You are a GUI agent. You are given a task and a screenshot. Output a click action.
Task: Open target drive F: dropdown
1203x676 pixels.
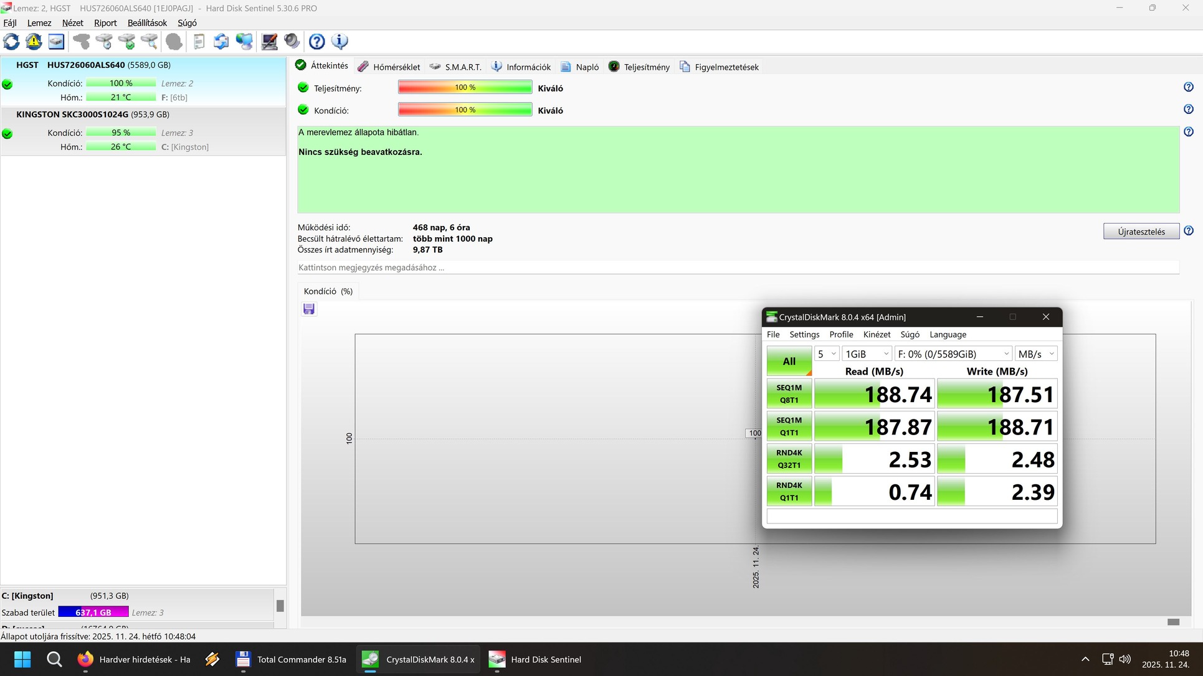tap(953, 354)
